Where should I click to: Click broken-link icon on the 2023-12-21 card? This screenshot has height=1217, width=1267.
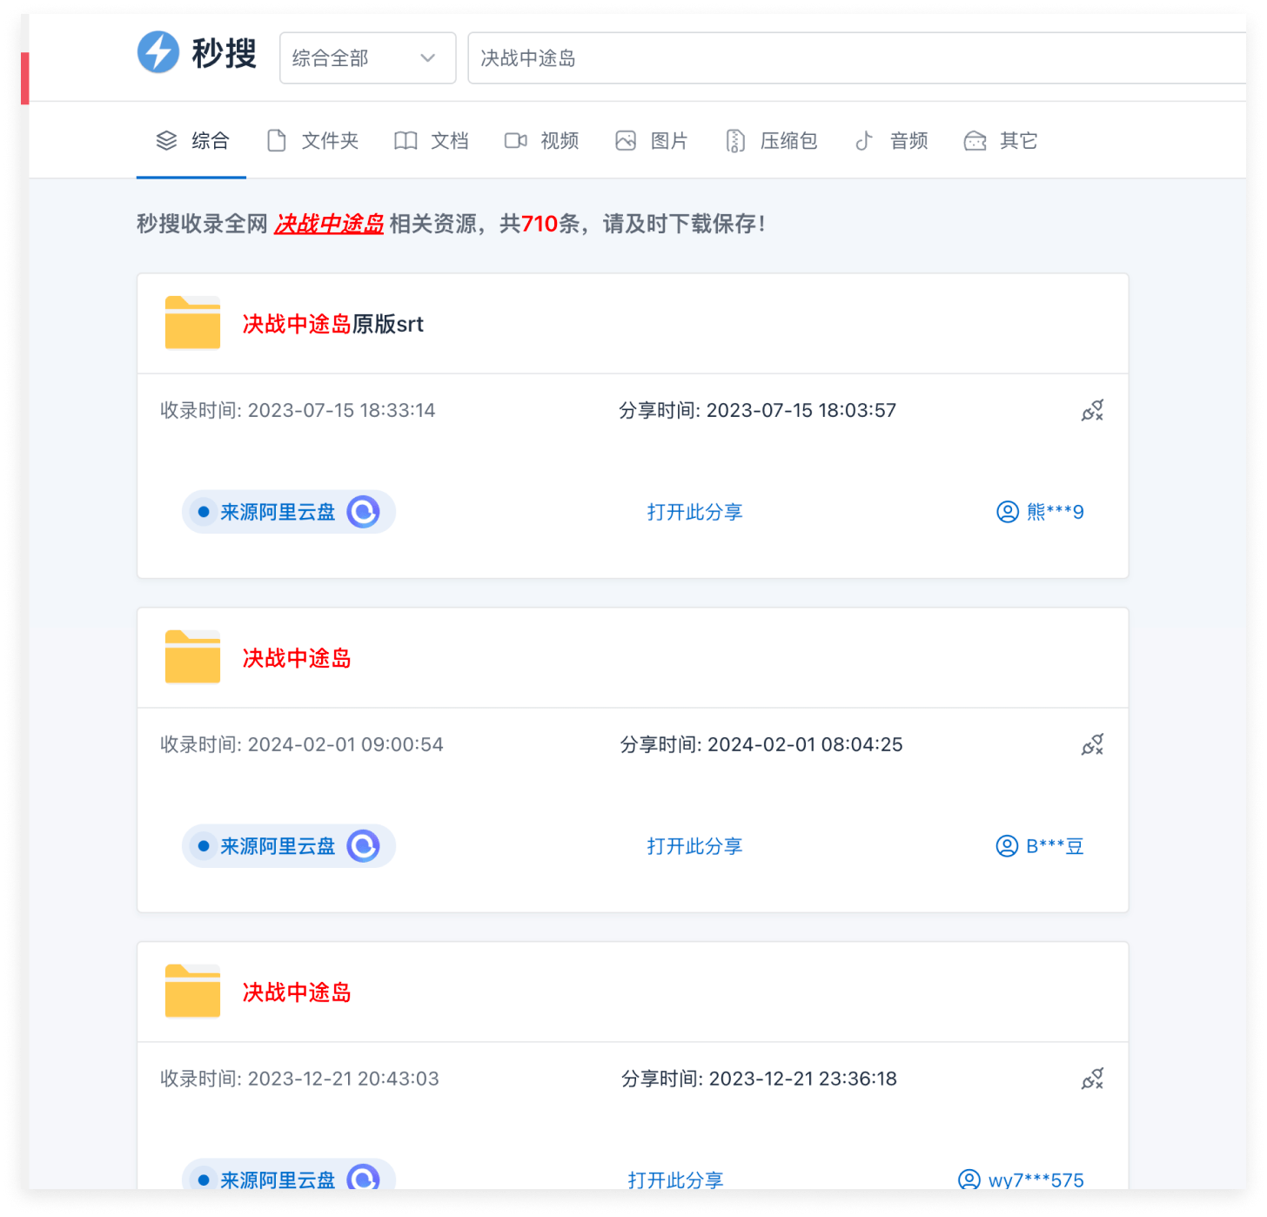pyautogui.click(x=1092, y=1079)
